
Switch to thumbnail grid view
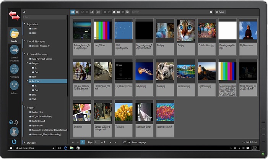73,12
